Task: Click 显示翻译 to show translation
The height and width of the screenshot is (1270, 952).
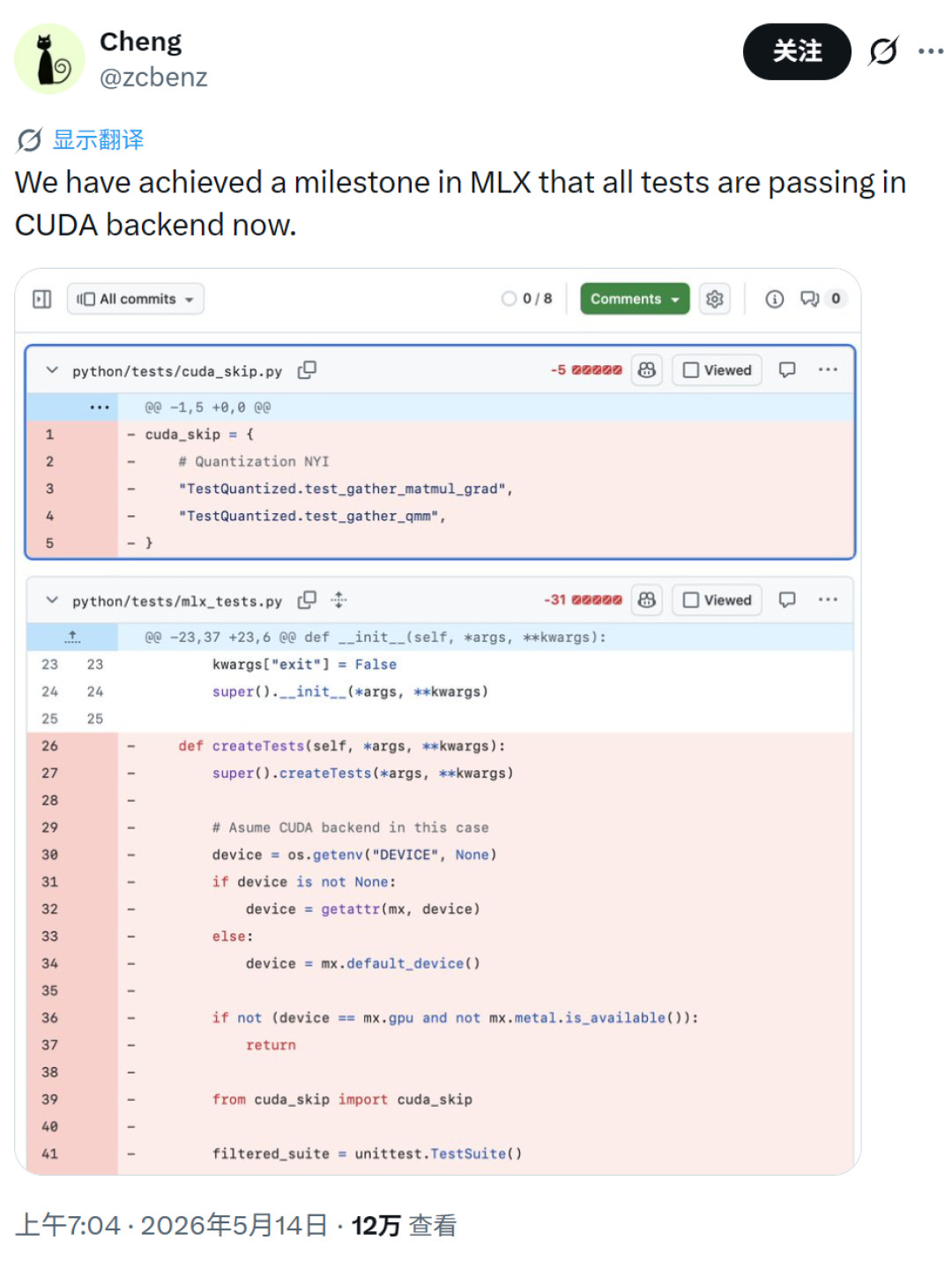Action: point(98,139)
